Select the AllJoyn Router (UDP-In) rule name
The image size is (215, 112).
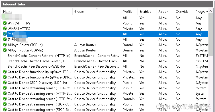coord(25,50)
